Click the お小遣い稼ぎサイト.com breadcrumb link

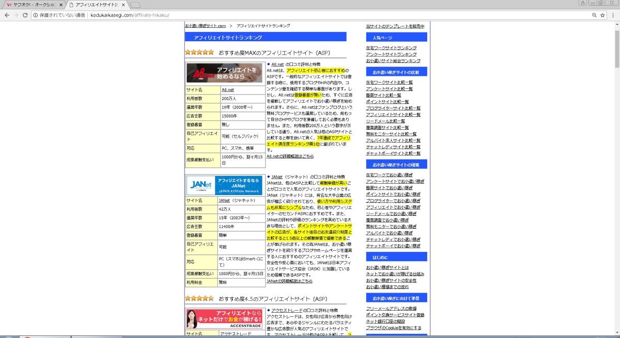(206, 26)
